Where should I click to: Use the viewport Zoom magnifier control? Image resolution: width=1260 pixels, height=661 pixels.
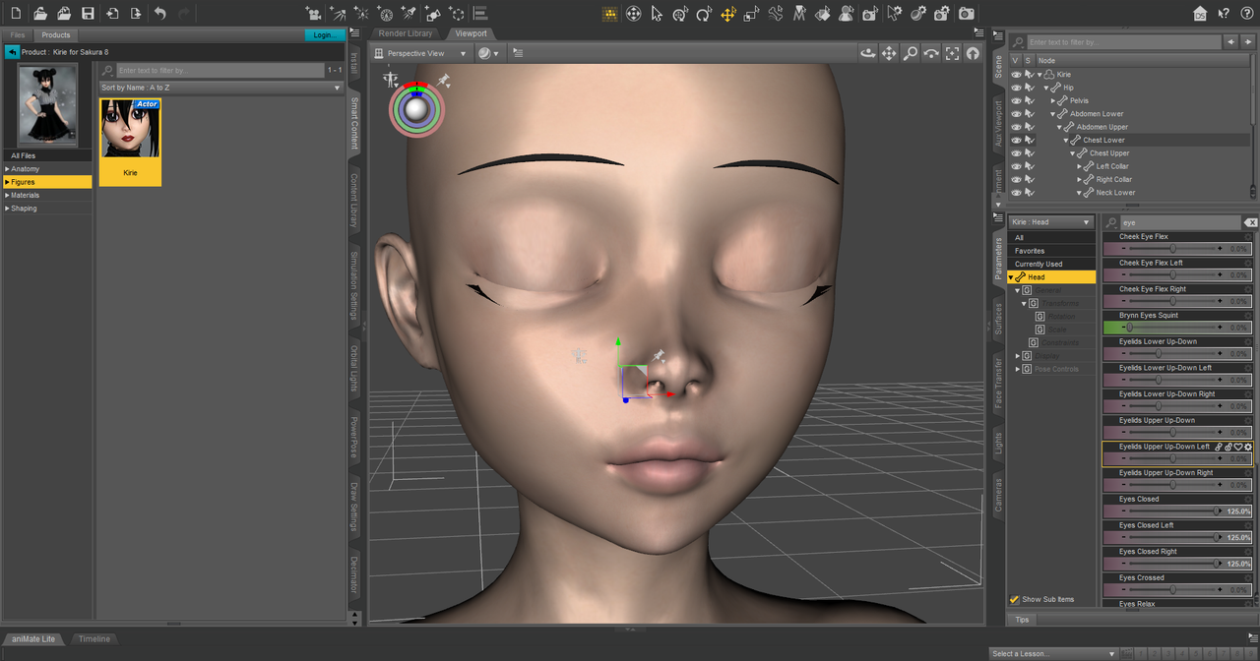point(911,53)
